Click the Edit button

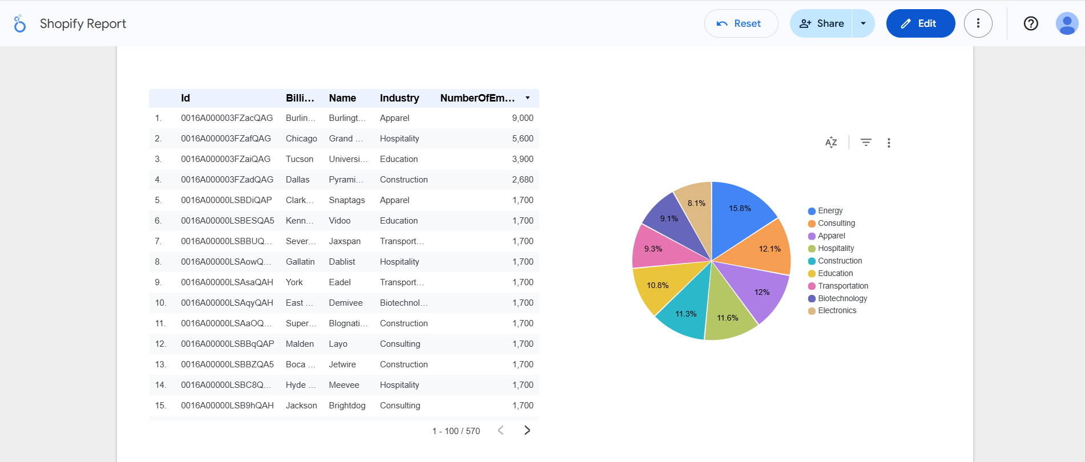point(921,23)
